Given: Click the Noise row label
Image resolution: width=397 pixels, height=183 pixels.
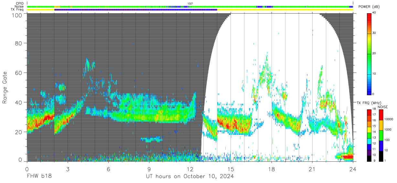Looking at the screenshot, I should coord(19,6).
